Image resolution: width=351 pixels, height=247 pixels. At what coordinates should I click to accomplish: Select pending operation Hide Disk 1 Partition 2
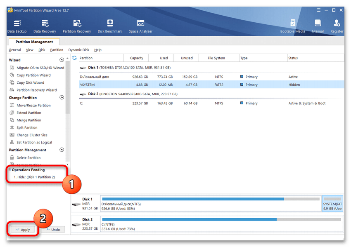[x=34, y=177]
